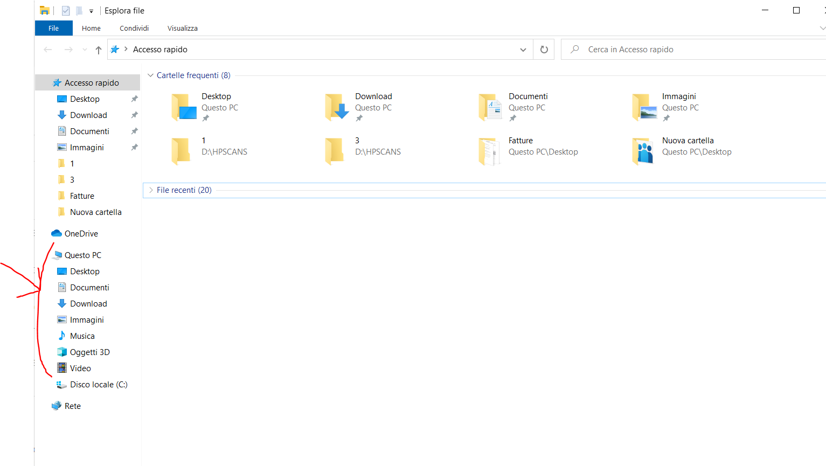Select Musica in the sidebar
The width and height of the screenshot is (826, 466).
click(81, 336)
